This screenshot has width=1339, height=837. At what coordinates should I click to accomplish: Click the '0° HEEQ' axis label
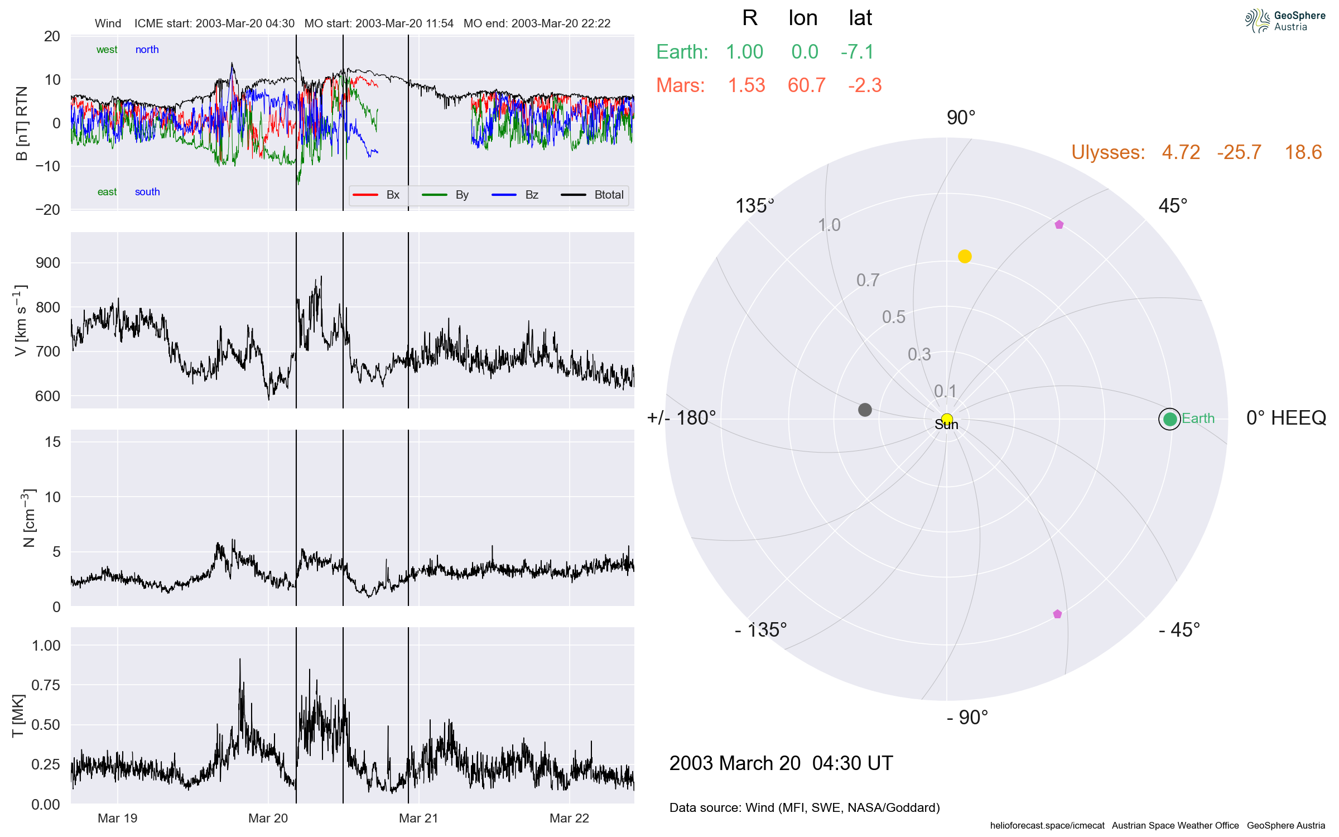pyautogui.click(x=1286, y=418)
